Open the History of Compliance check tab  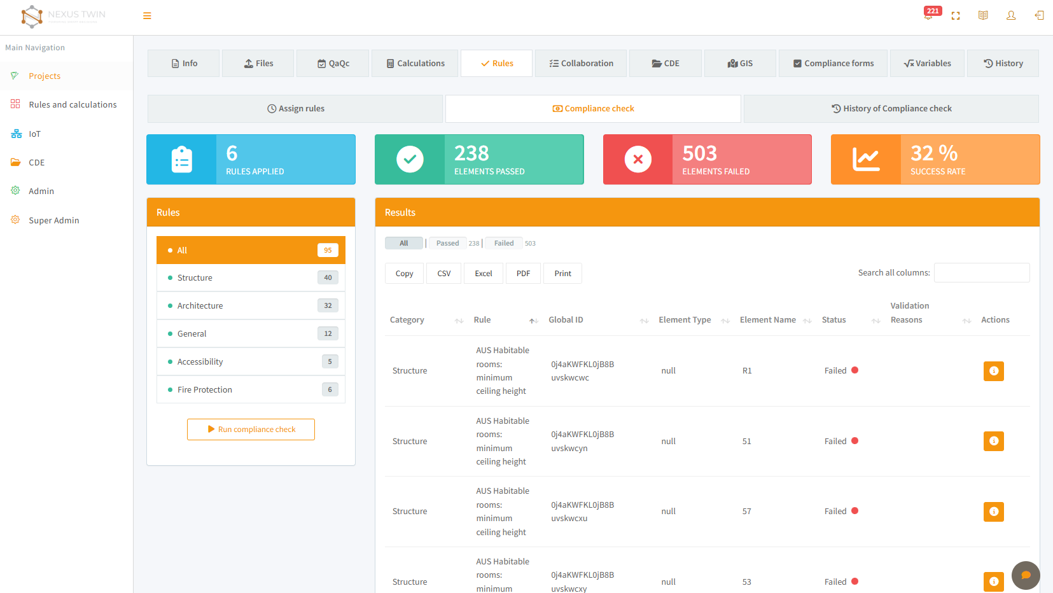click(x=891, y=109)
